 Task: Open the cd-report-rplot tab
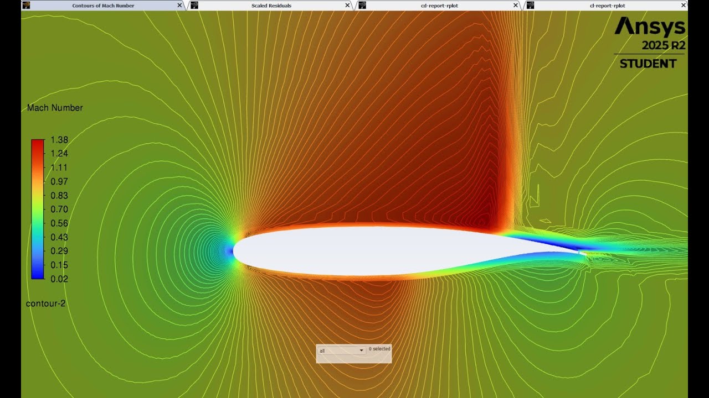point(439,6)
